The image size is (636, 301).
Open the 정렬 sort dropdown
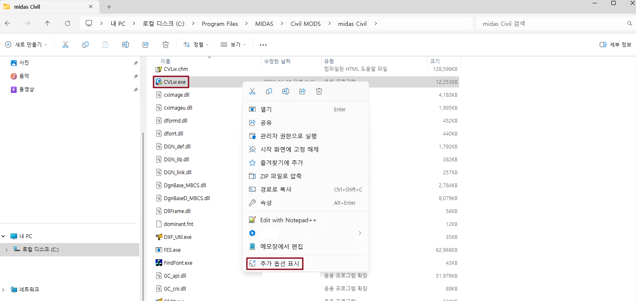[x=196, y=45]
